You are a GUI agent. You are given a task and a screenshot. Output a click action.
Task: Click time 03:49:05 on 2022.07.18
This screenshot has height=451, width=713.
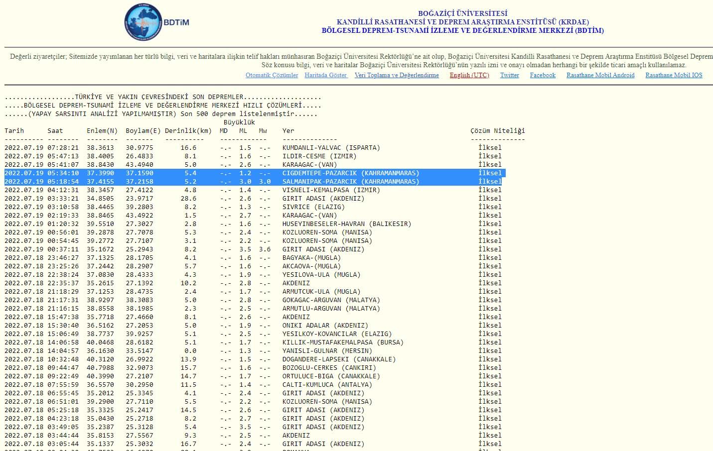point(63,427)
